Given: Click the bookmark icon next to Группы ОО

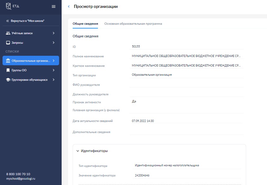Looking at the screenshot, I should pyautogui.click(x=8, y=70).
